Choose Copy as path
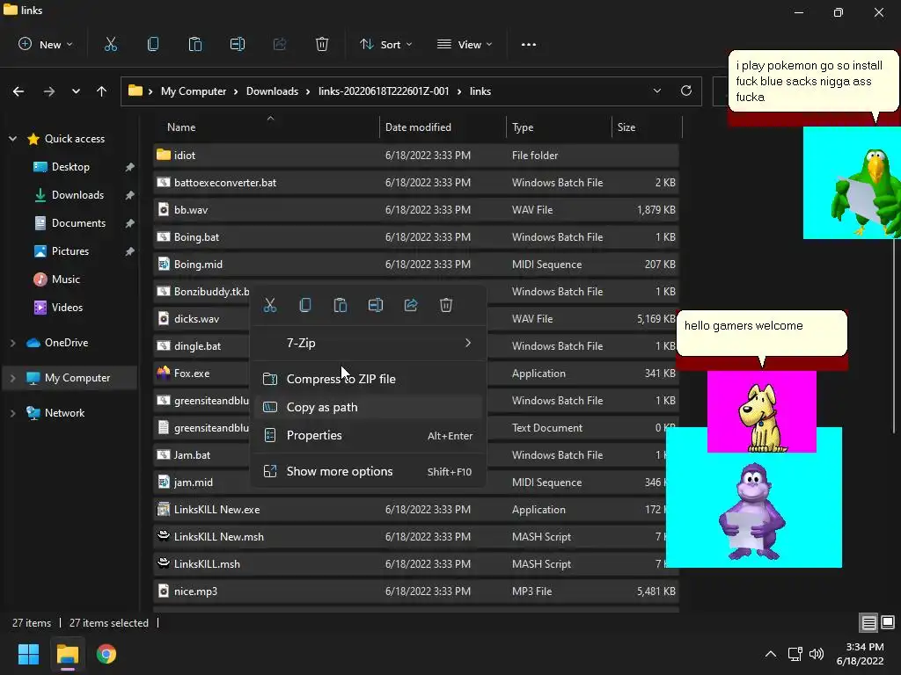The width and height of the screenshot is (901, 675). click(x=369, y=407)
